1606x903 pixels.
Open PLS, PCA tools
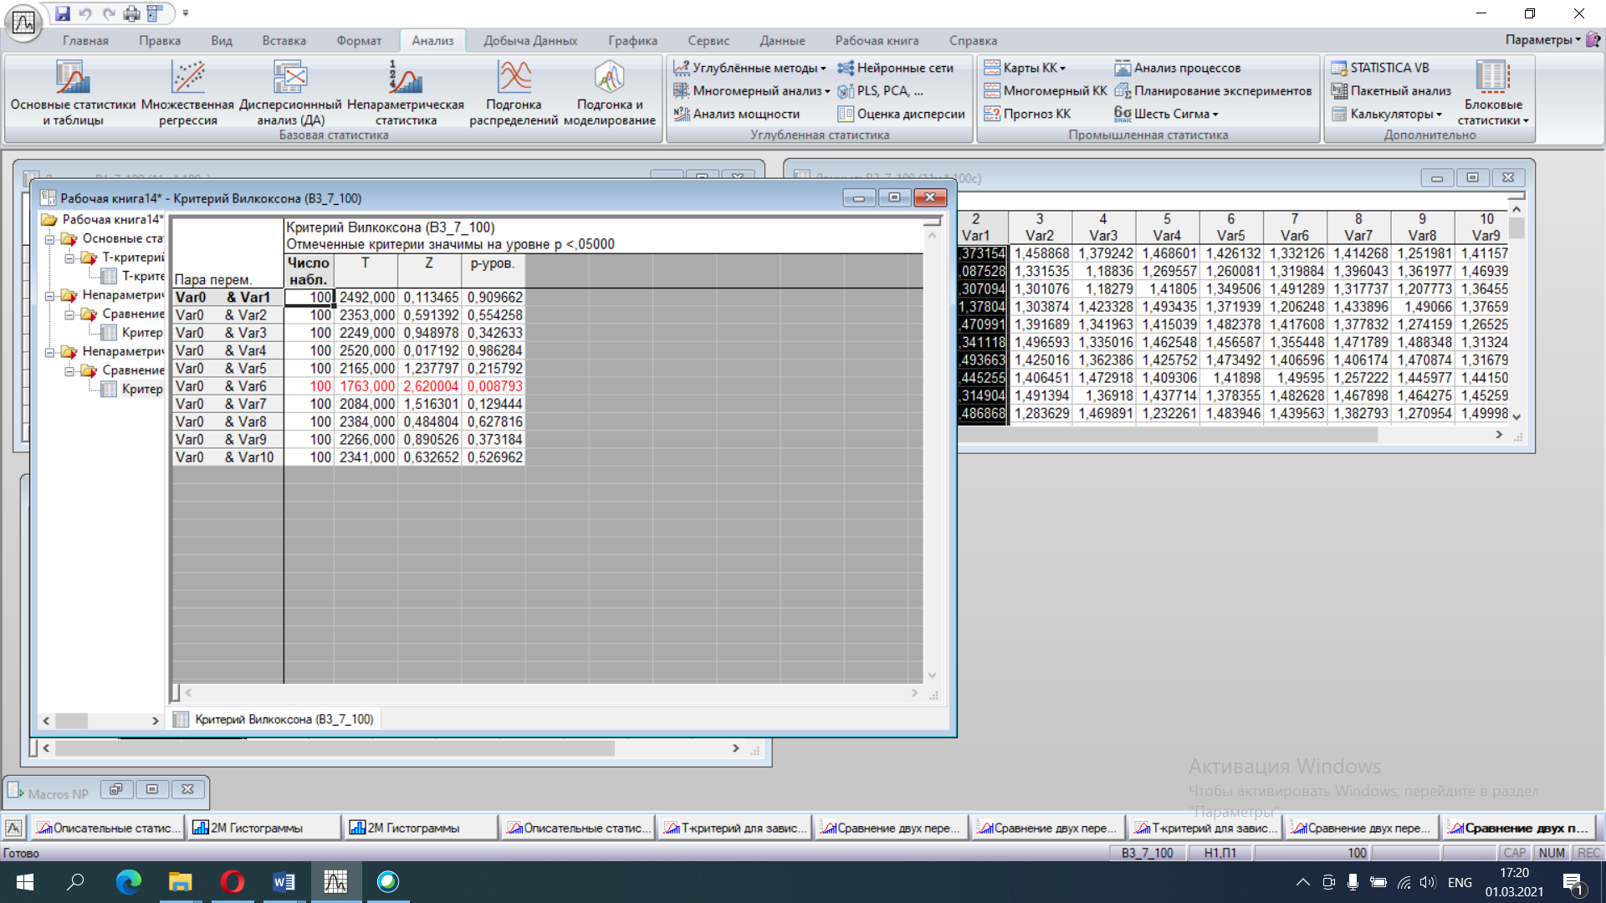tap(881, 90)
